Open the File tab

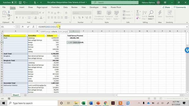pyautogui.click(x=4, y=7)
